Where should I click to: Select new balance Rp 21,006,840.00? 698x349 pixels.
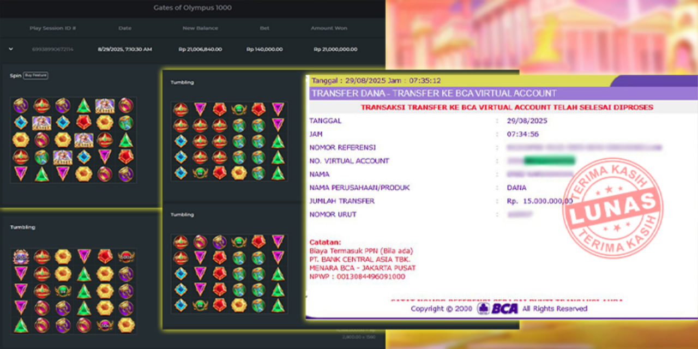click(x=200, y=49)
